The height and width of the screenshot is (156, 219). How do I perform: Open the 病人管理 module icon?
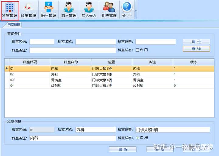pyautogui.click(x=69, y=10)
